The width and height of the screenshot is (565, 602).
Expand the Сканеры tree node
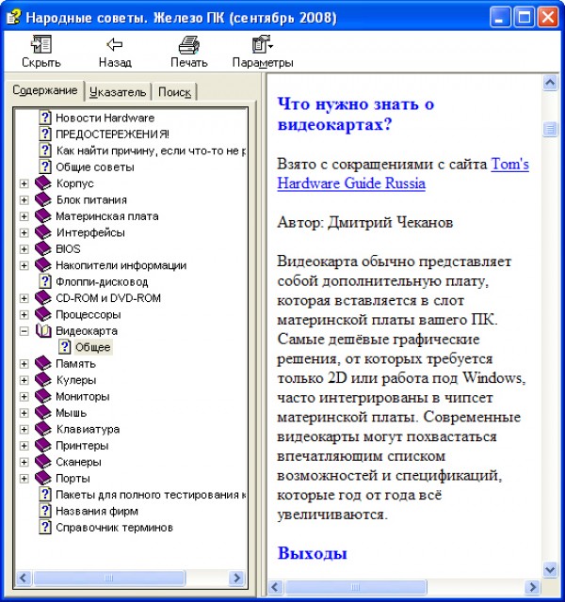(24, 462)
